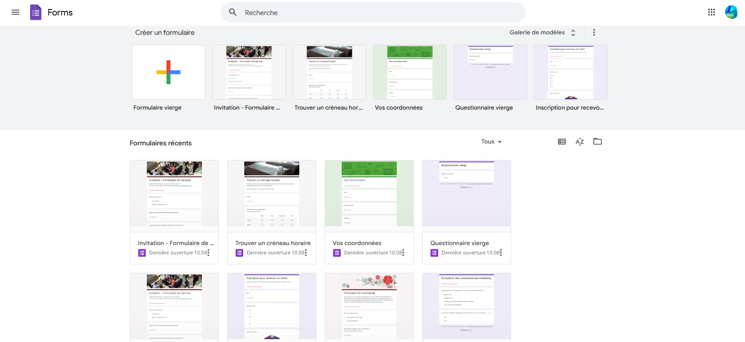The image size is (745, 342).
Task: Focus the Recherche search field
Action: (x=373, y=12)
